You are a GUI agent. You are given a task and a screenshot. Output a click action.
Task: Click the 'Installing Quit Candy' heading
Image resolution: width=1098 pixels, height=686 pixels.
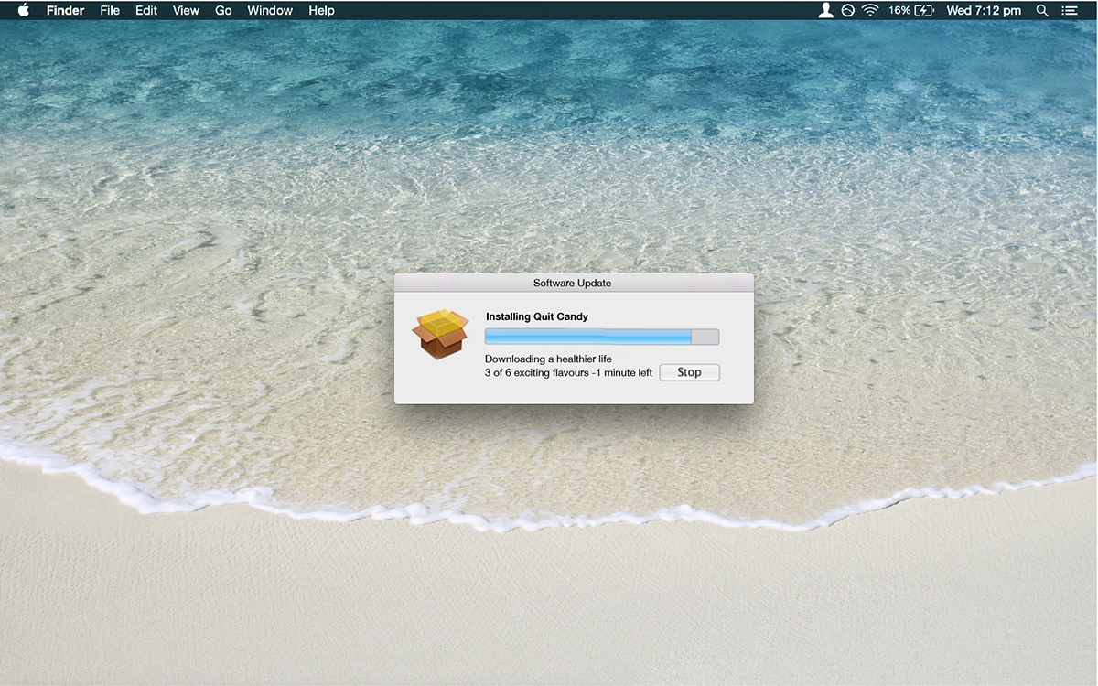[x=537, y=316]
